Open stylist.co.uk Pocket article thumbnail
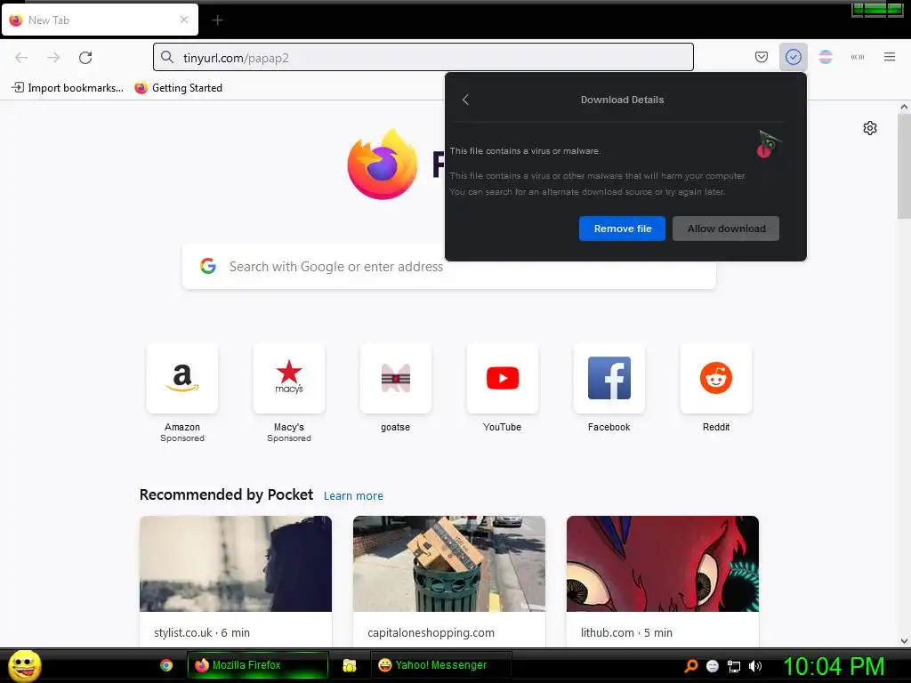The image size is (911, 683). pos(236,564)
